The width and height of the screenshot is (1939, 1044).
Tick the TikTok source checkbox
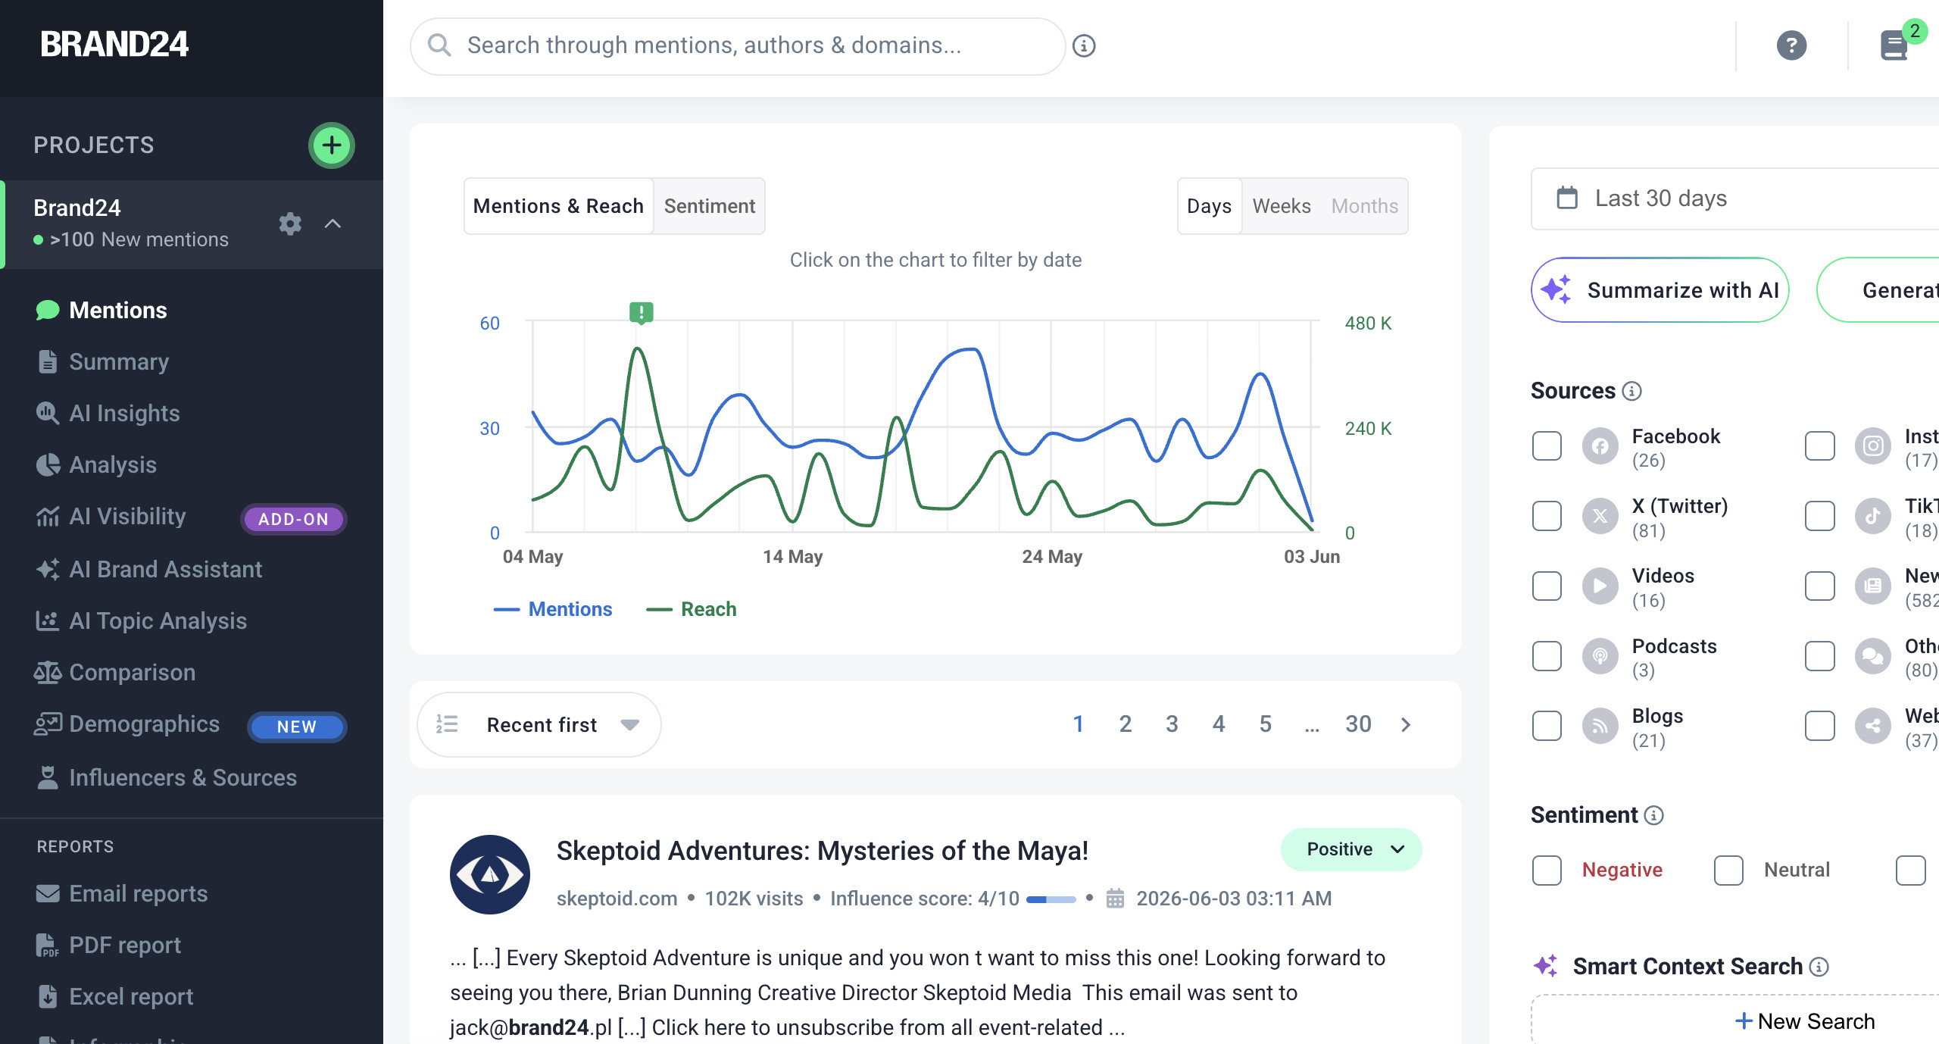point(1819,517)
